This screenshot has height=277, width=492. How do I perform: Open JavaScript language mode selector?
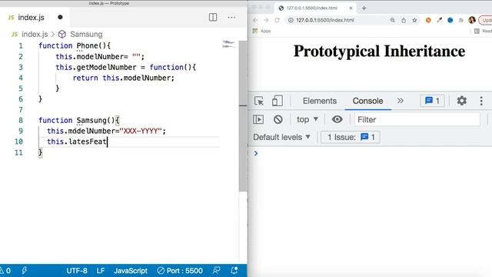pyautogui.click(x=131, y=271)
